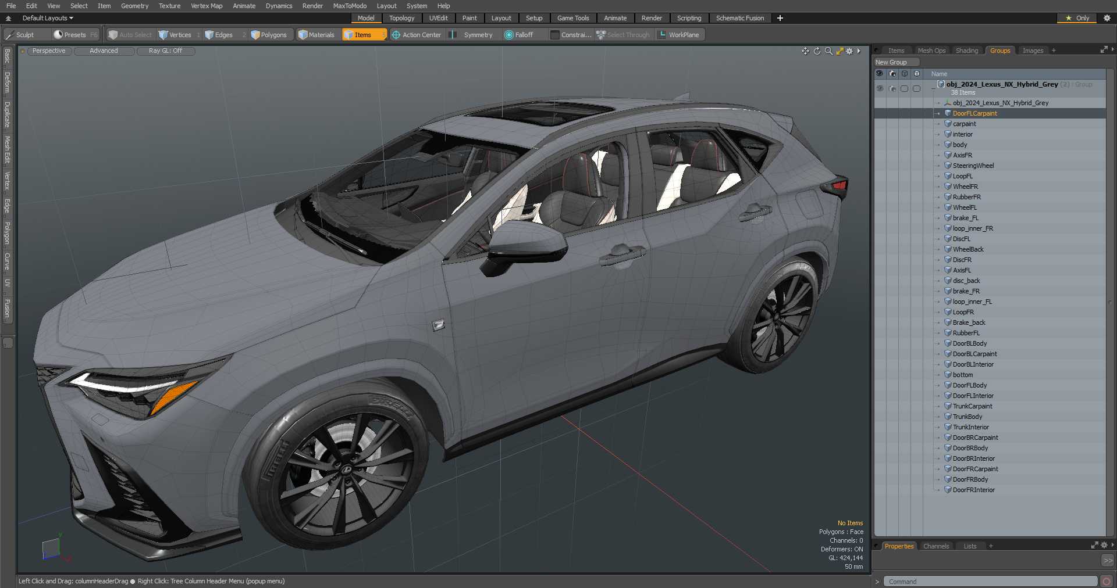
Task: Open the Geometry menu
Action: coord(135,6)
